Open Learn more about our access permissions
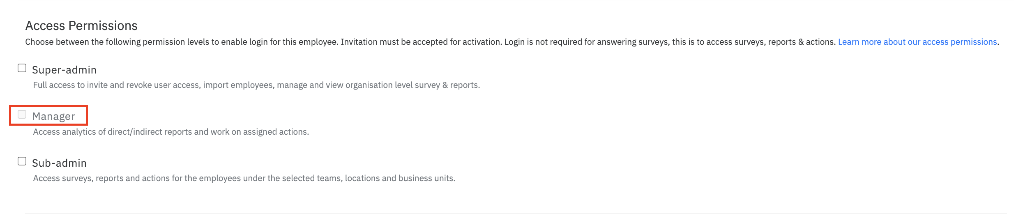This screenshot has height=216, width=1023. point(917,42)
